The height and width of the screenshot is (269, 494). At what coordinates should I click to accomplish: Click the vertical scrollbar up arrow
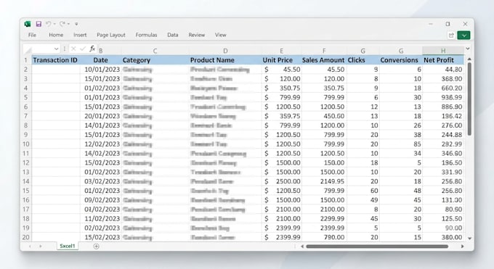tap(469, 59)
